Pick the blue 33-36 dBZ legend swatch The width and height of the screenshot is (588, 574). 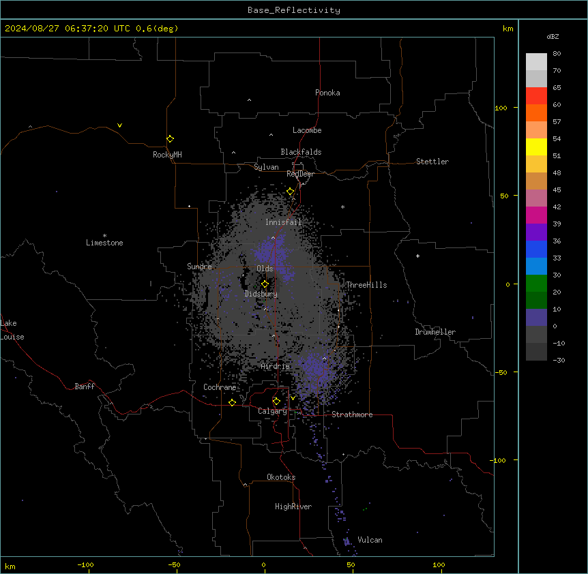(536, 249)
